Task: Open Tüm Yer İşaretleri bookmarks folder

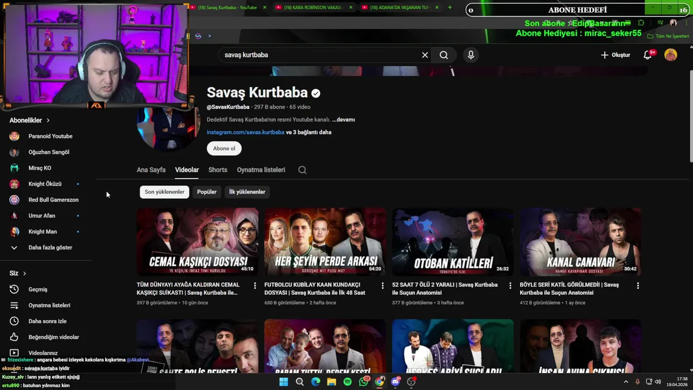Action: (x=669, y=36)
